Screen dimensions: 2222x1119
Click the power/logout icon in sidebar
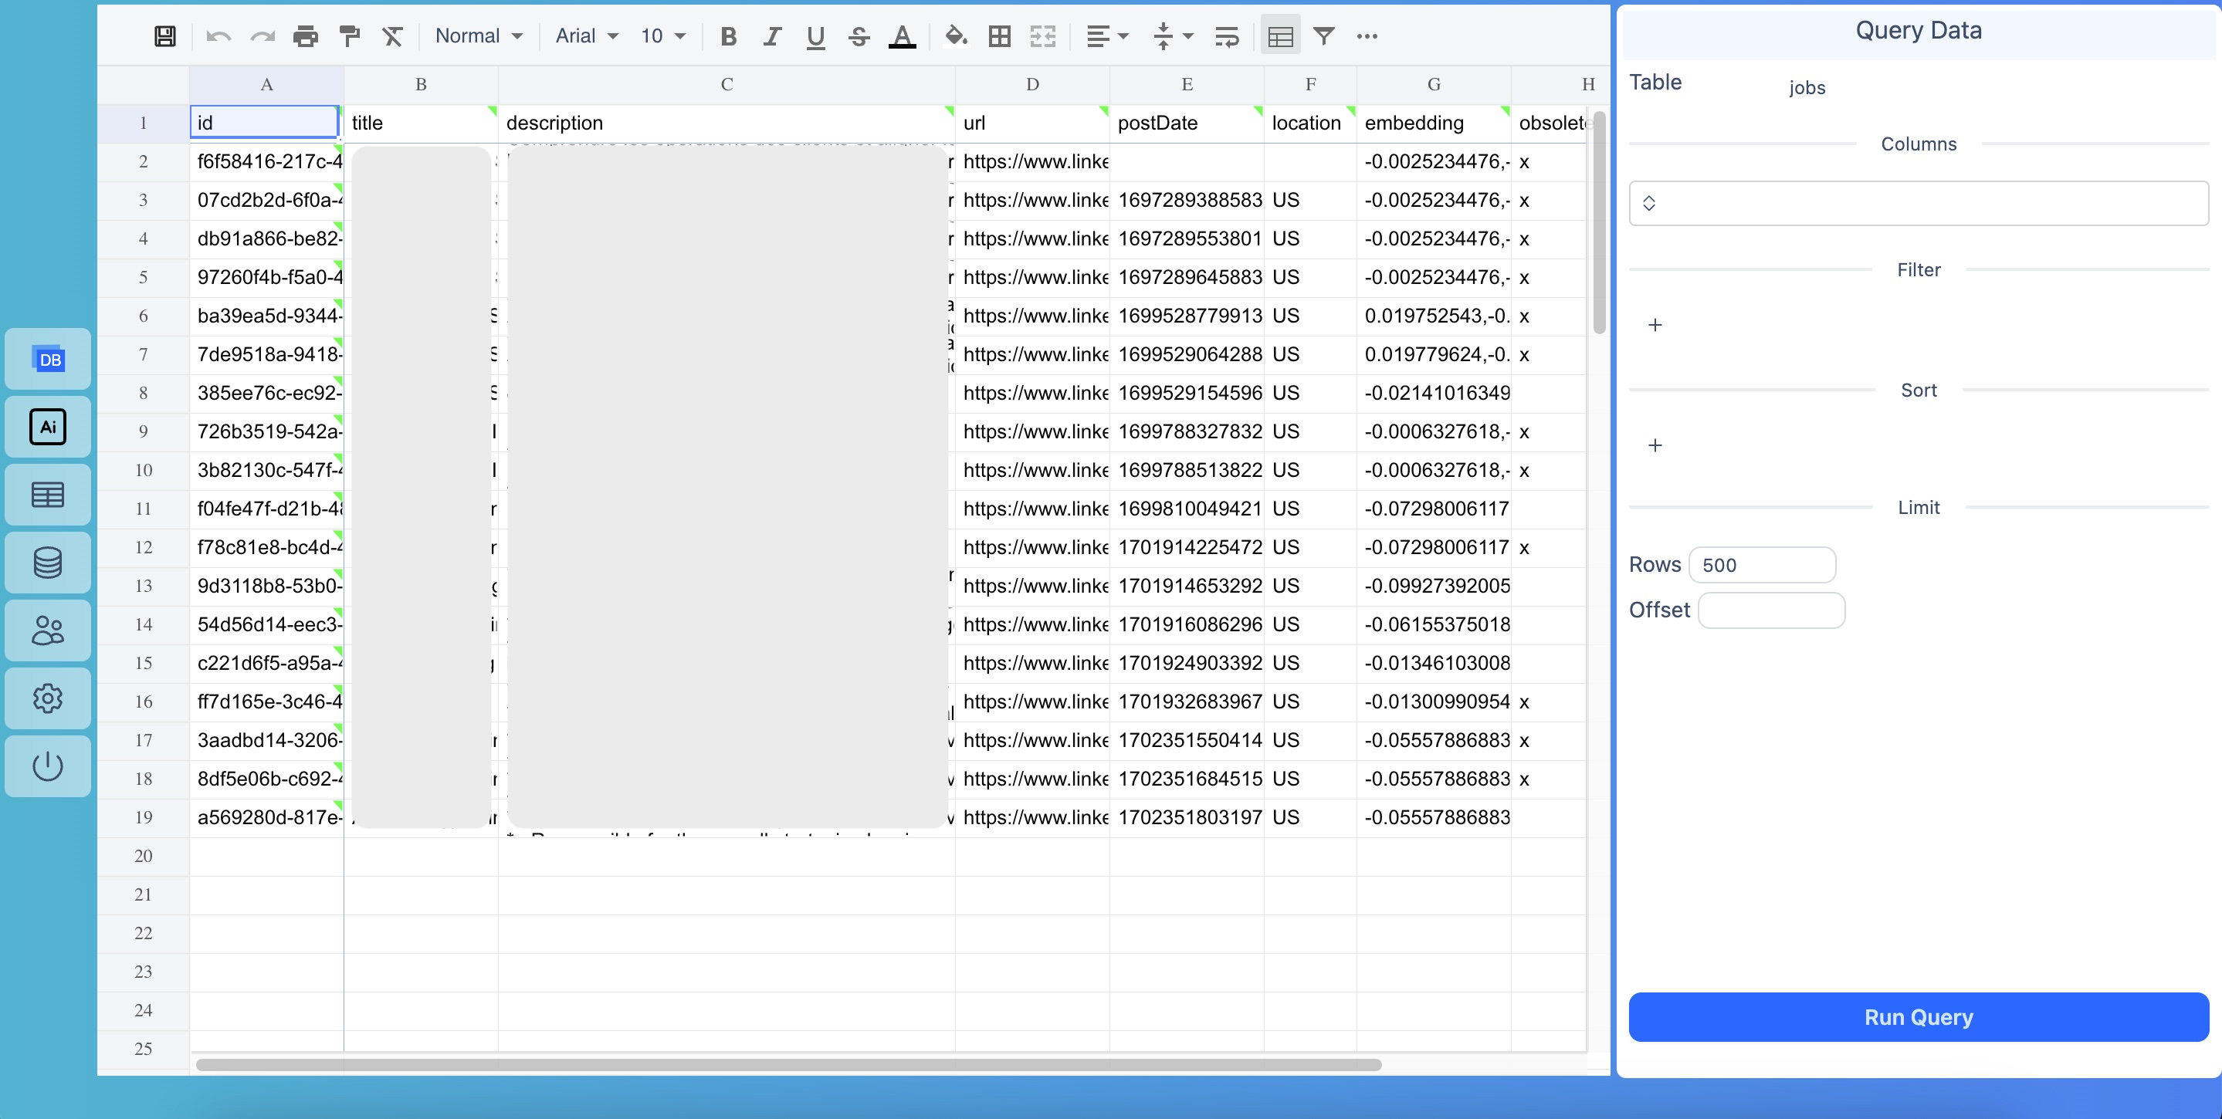47,765
